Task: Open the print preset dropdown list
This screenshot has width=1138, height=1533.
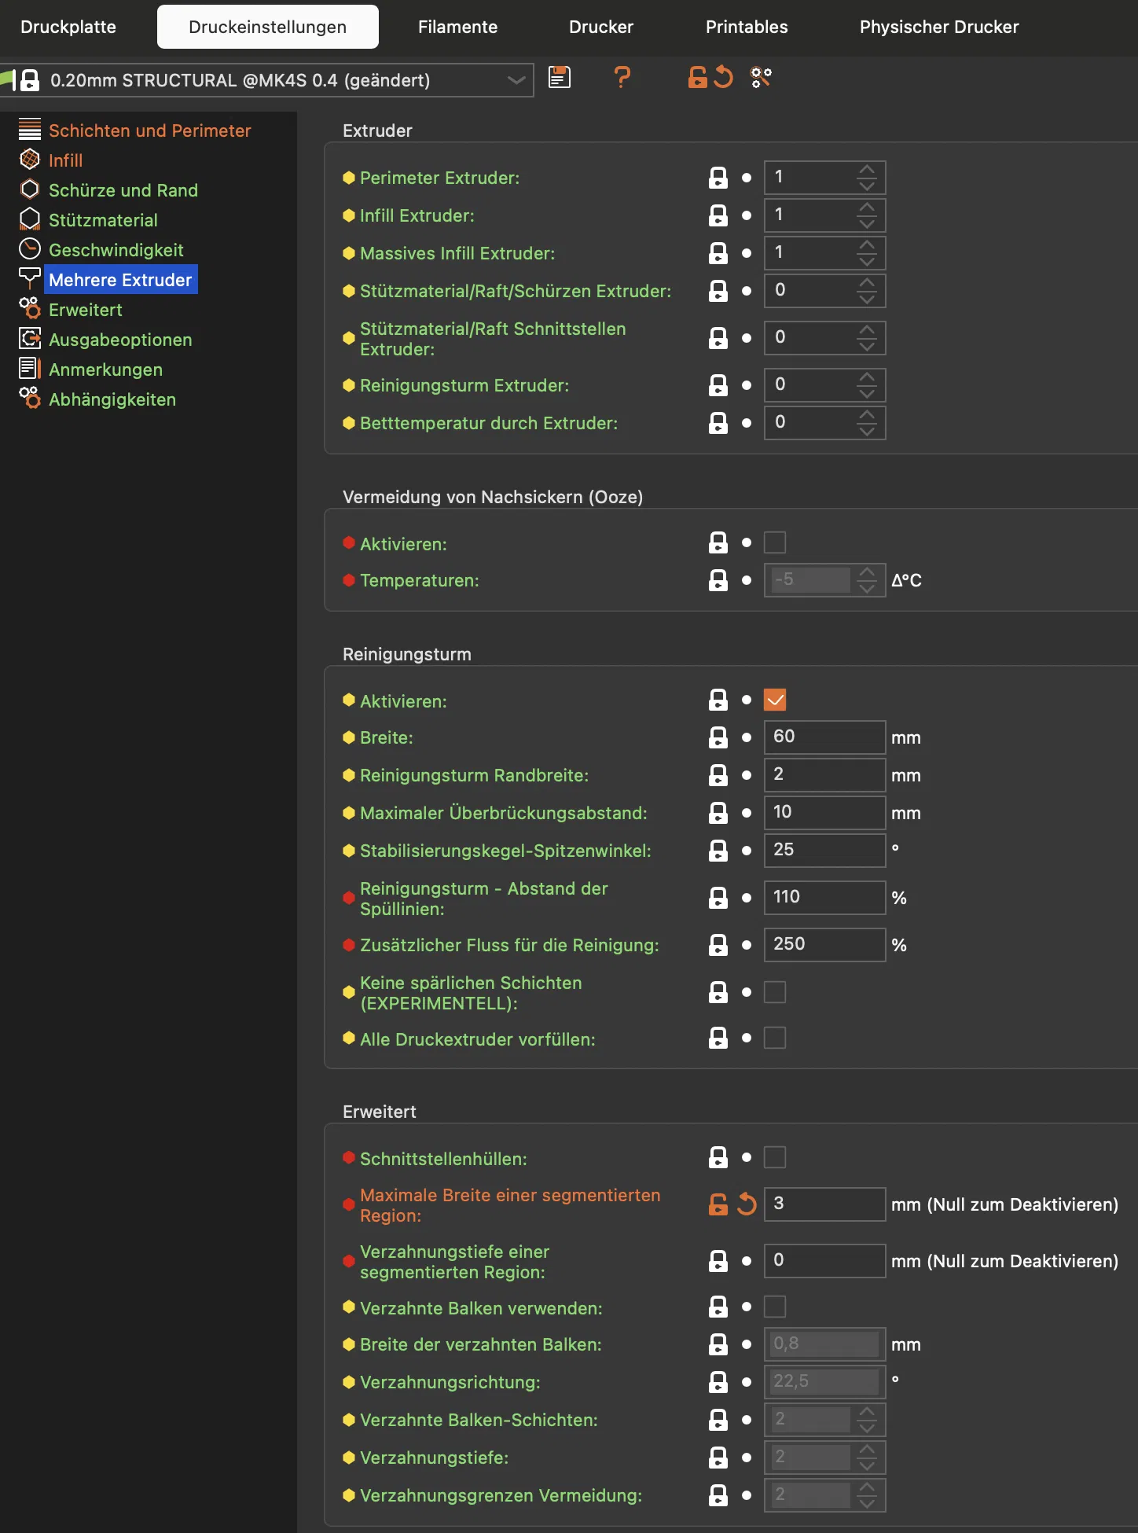Action: (516, 80)
